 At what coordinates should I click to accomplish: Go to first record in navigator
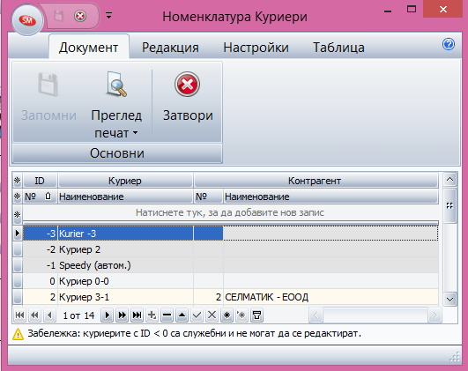[19, 315]
